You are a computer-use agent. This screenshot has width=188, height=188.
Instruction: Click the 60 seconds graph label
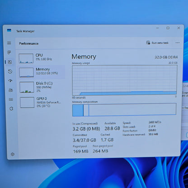pos(79,98)
